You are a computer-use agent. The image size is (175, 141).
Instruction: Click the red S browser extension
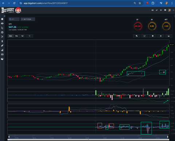(147, 3)
